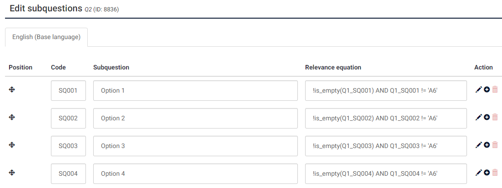
Task: Click the trash delete icon for SQ001
Action: click(x=495, y=90)
